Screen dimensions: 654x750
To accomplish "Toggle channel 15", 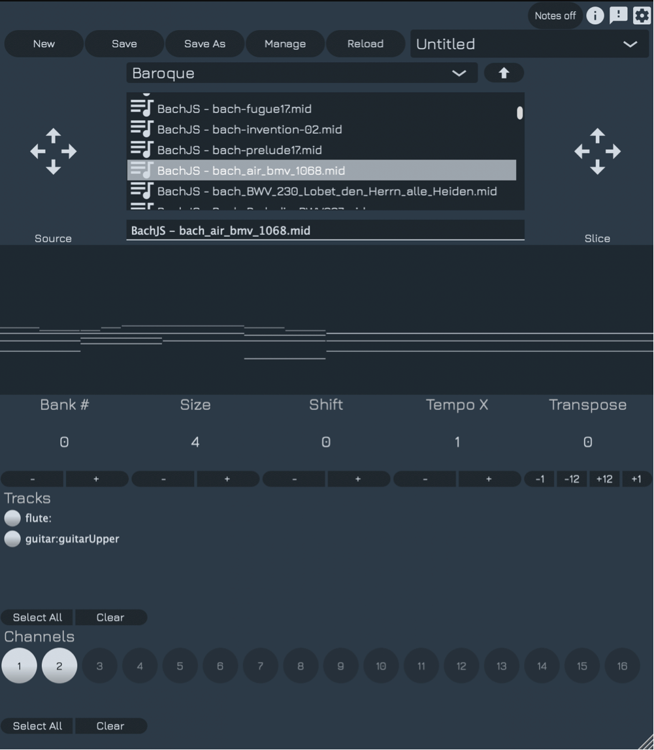I will coord(582,666).
